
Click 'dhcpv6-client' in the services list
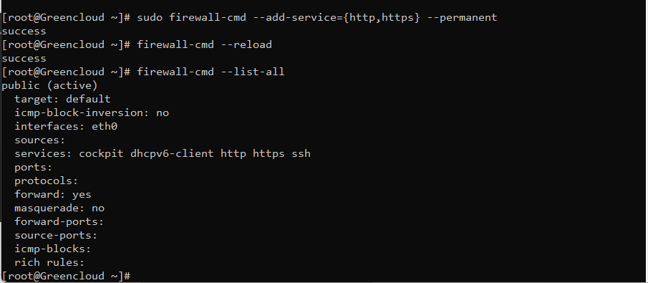[x=172, y=154]
